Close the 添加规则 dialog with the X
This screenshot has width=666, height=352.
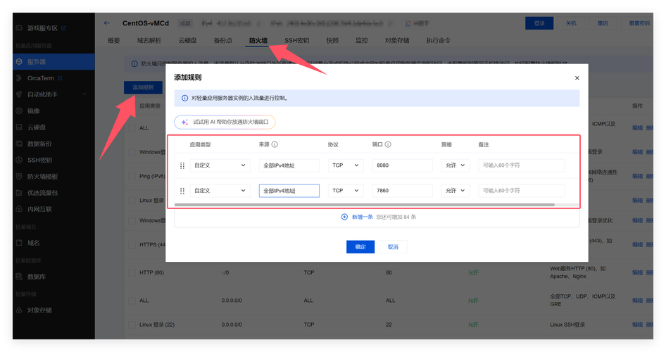click(577, 78)
